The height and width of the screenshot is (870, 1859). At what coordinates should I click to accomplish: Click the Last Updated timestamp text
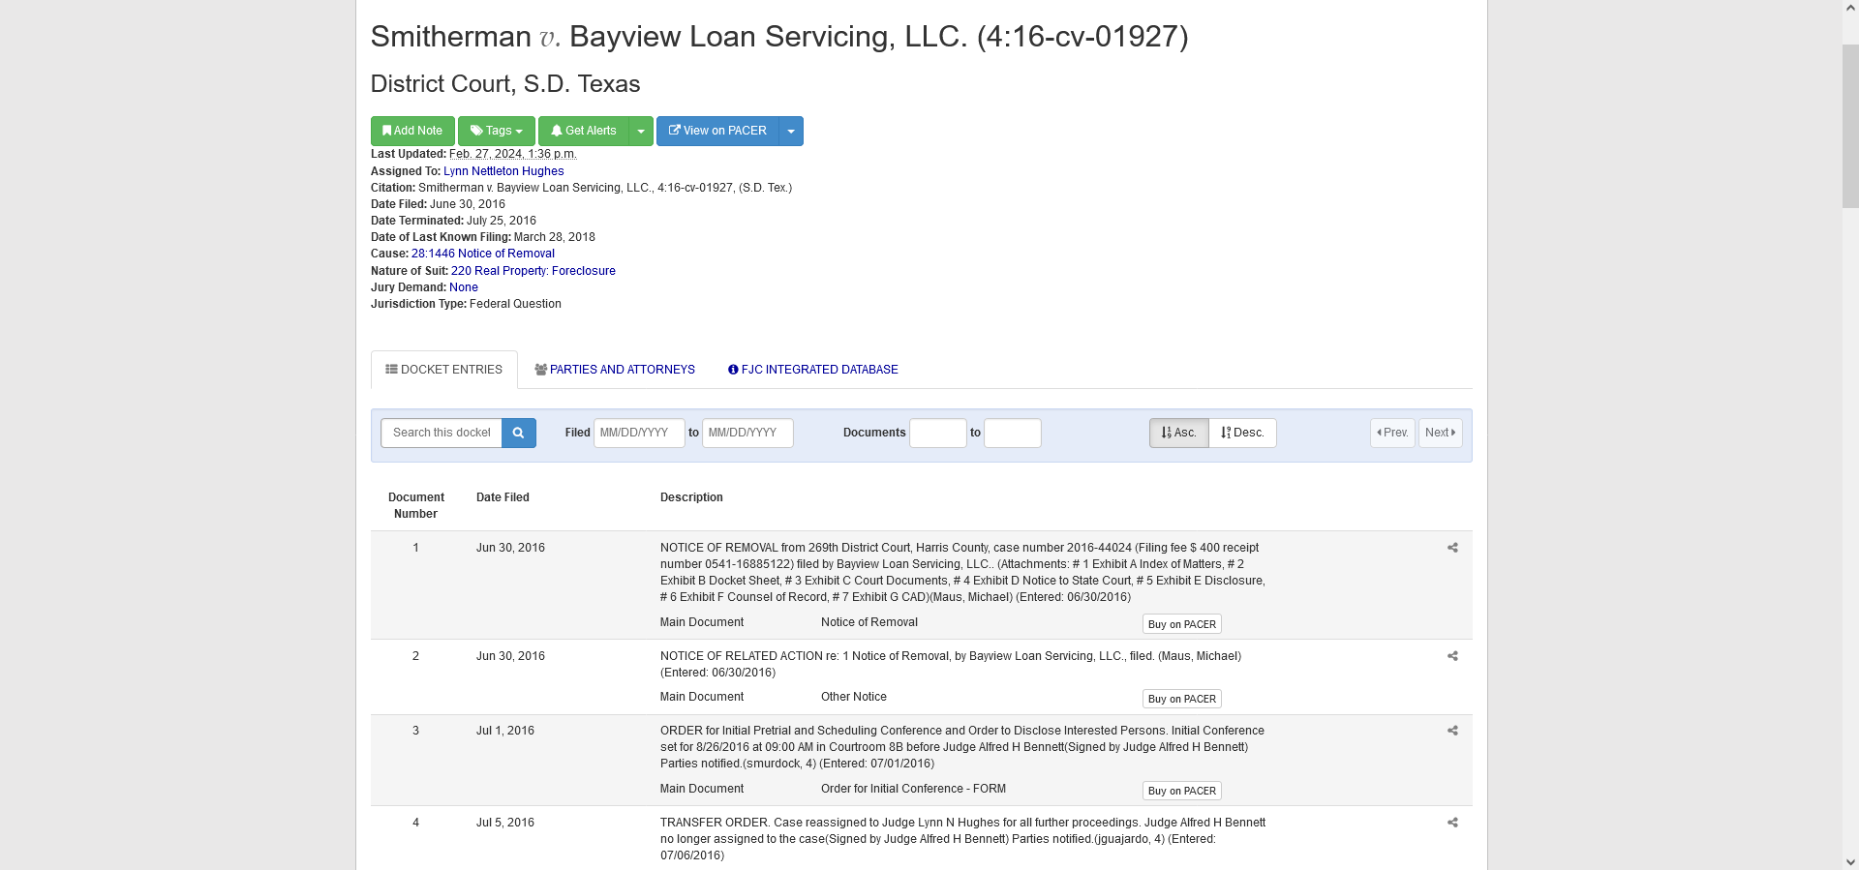point(513,154)
